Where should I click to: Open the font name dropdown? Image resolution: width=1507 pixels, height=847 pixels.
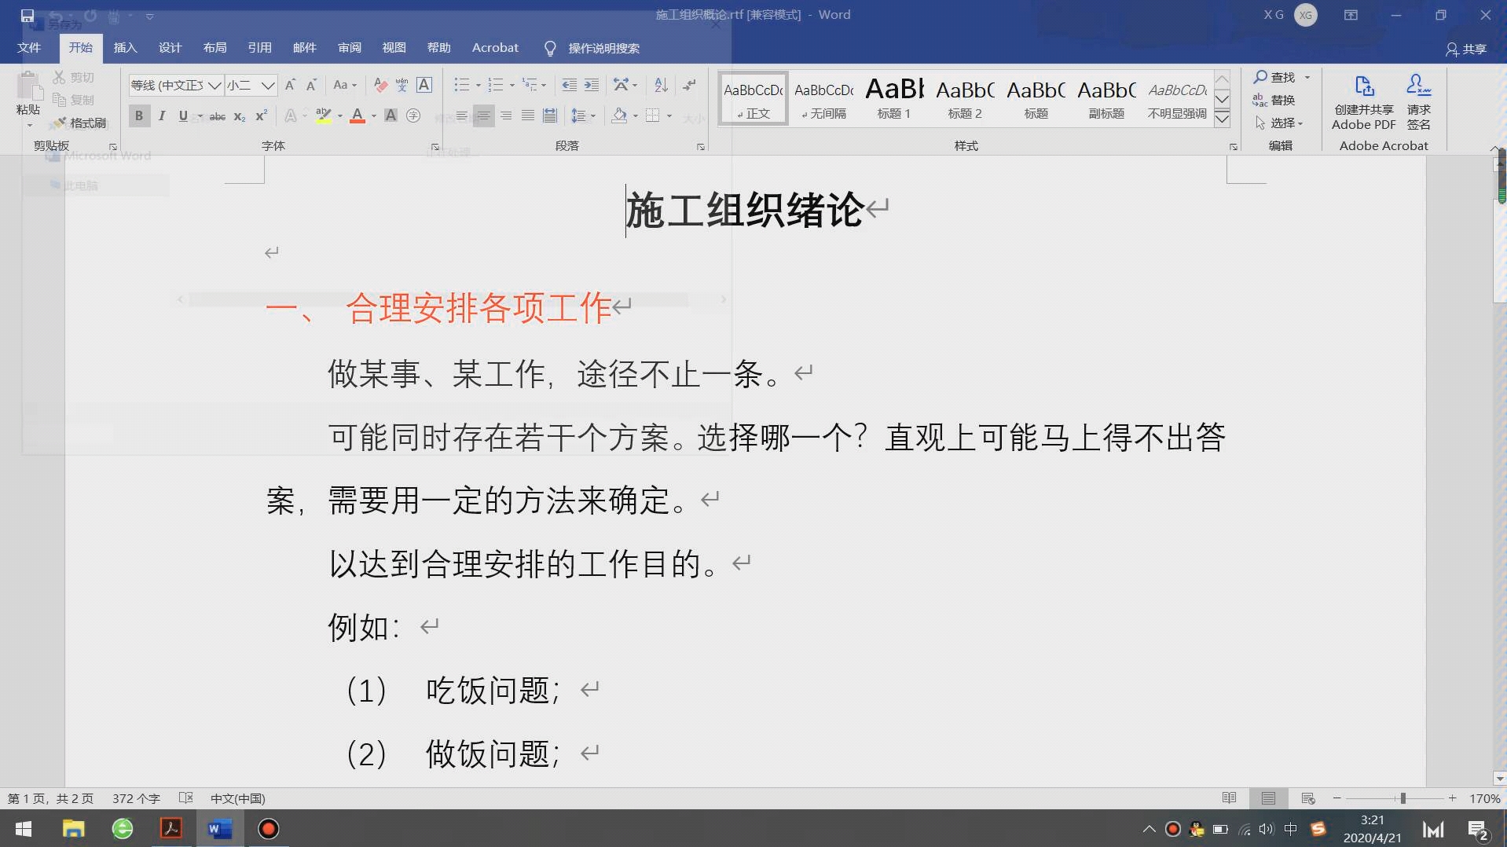pos(214,85)
